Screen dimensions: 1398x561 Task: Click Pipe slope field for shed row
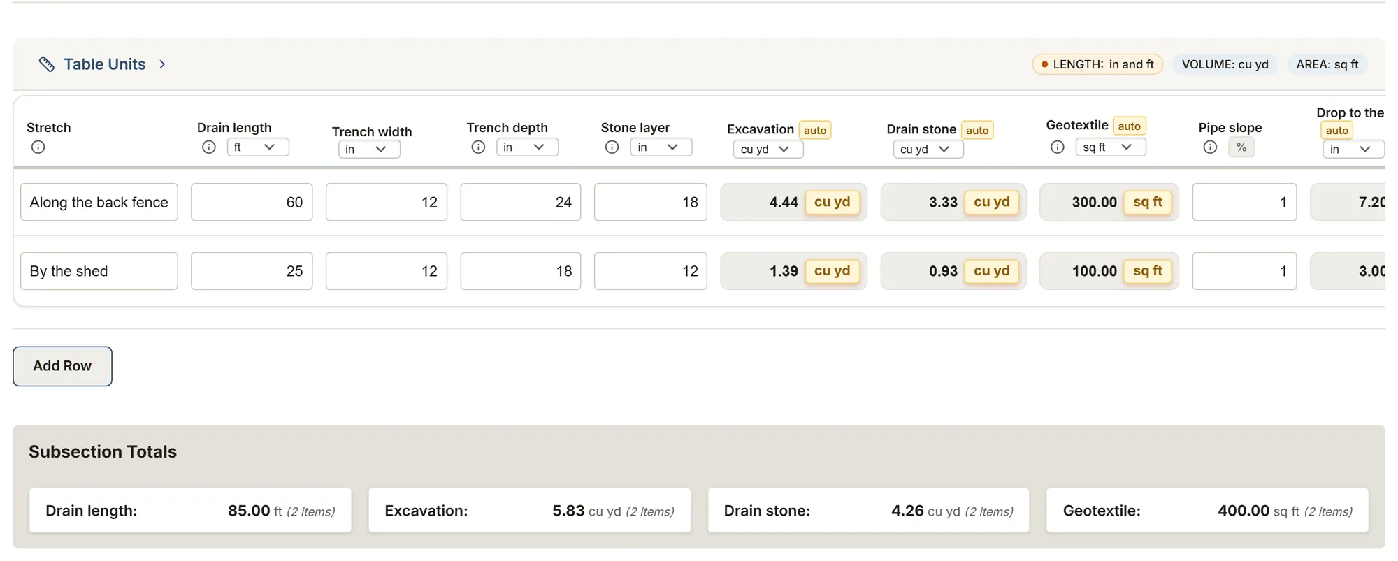pos(1244,271)
